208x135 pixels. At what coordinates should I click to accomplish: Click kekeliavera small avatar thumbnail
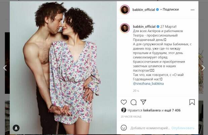(124, 110)
